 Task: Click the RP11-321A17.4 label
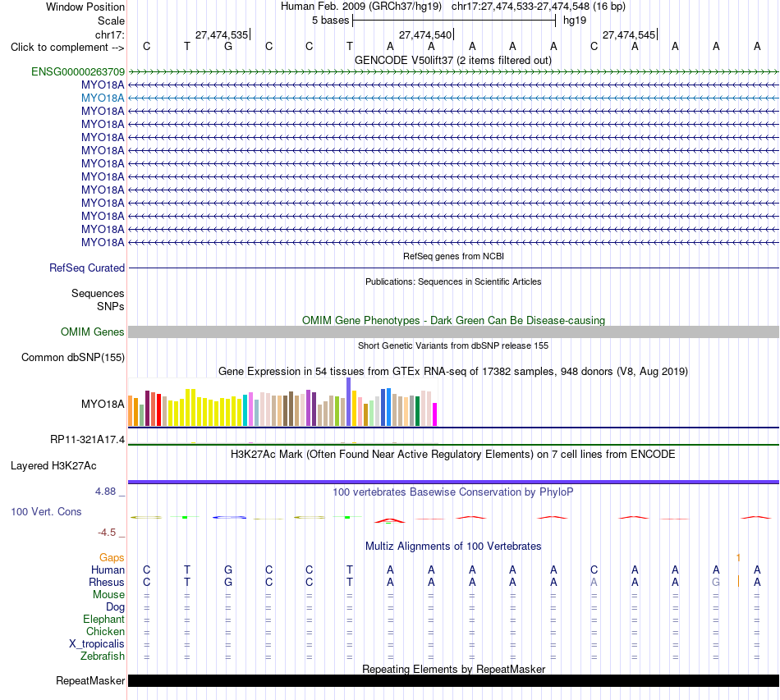[x=88, y=440]
